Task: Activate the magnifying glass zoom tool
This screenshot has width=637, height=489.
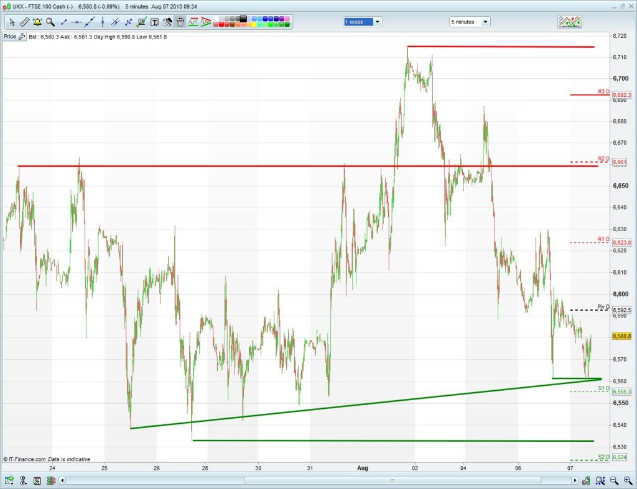Action: pos(50,22)
